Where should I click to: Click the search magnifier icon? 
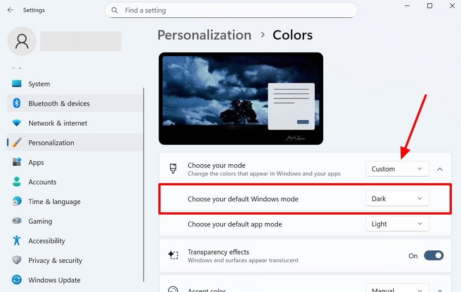coord(114,10)
